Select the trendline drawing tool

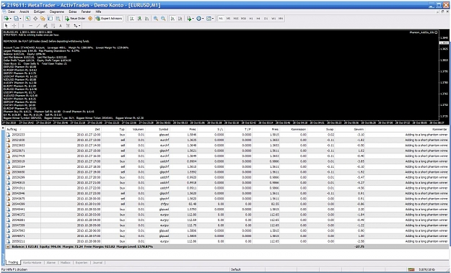pyautogui.click(x=38, y=25)
